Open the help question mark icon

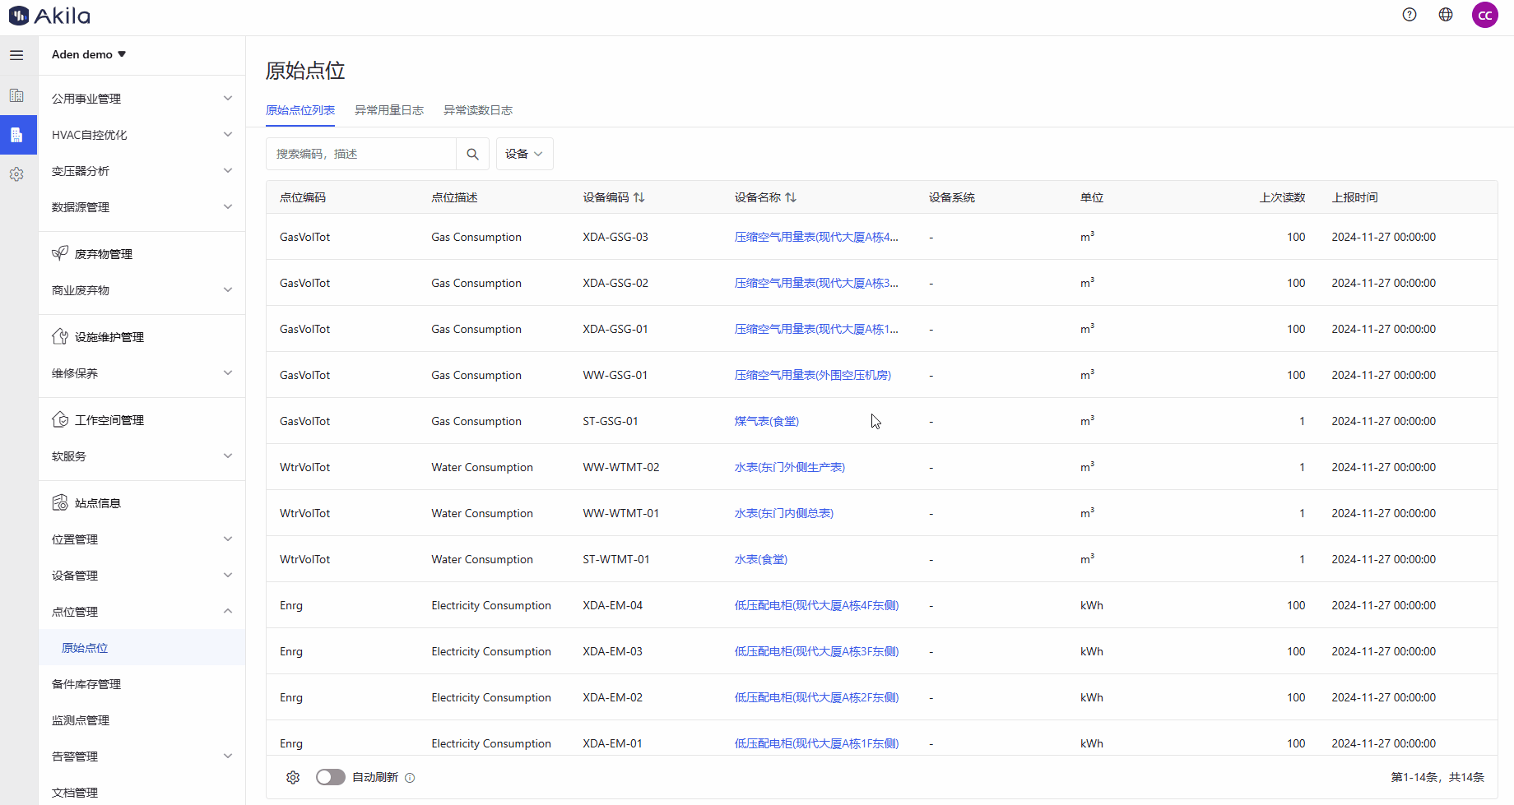(1410, 15)
